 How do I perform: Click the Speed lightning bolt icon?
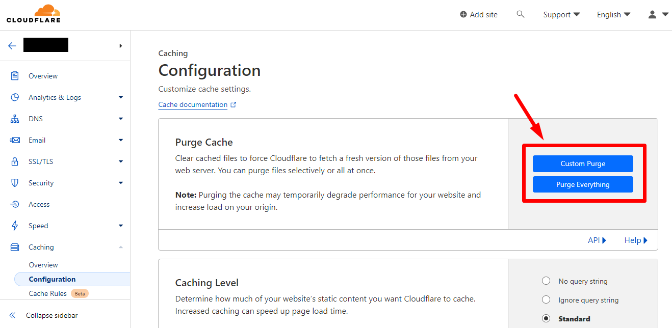coord(14,225)
